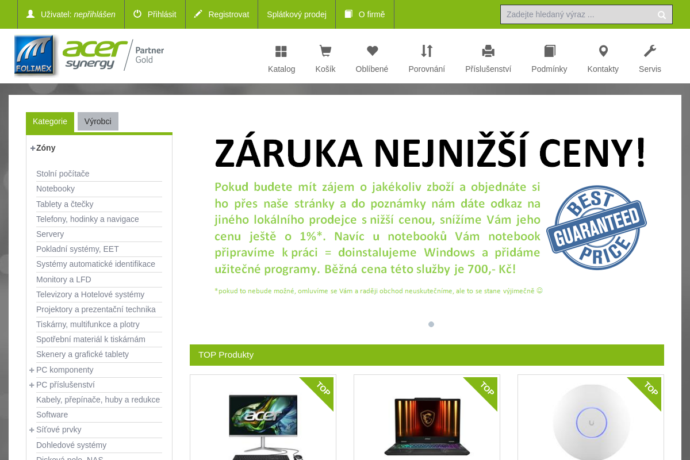Open the Registrovat menu item

(x=221, y=14)
